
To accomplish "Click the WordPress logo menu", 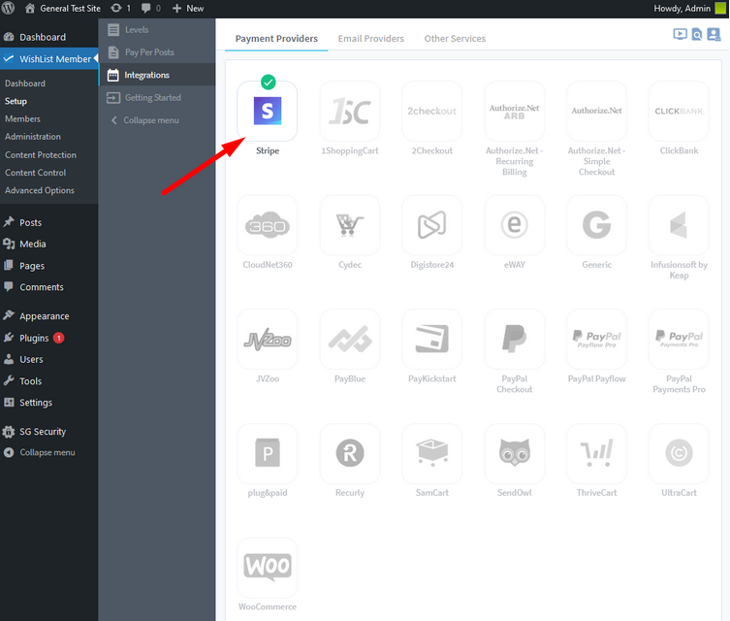I will tap(9, 8).
